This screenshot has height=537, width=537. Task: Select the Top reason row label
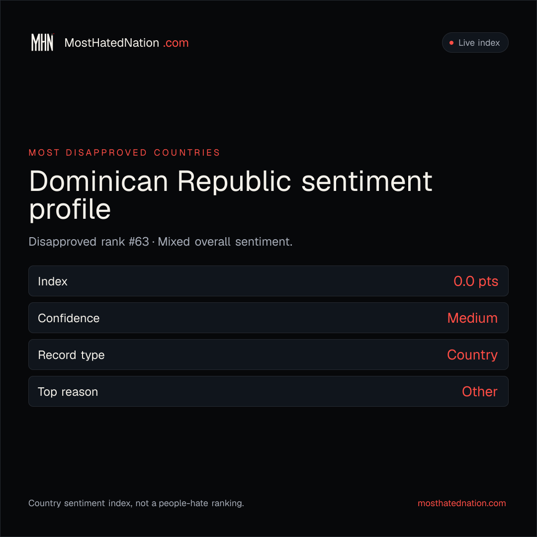click(68, 392)
